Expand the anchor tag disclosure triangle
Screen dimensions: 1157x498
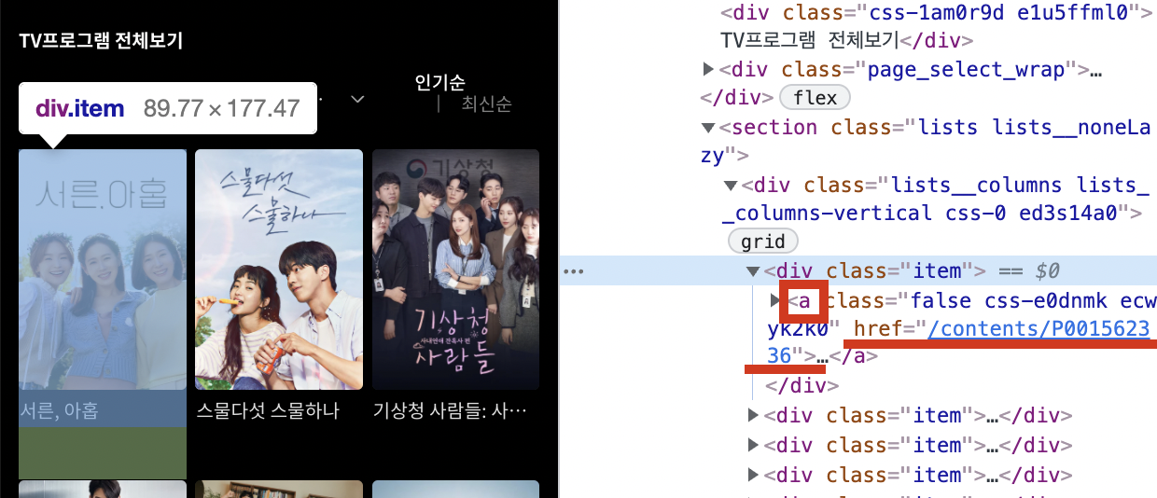[x=774, y=300]
